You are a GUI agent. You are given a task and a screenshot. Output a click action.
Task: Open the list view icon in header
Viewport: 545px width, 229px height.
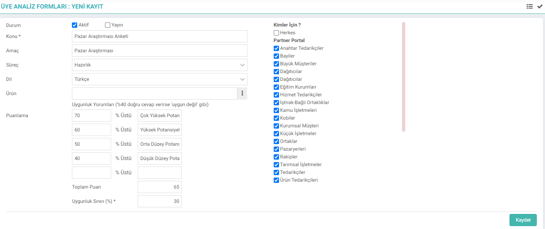pyautogui.click(x=529, y=7)
